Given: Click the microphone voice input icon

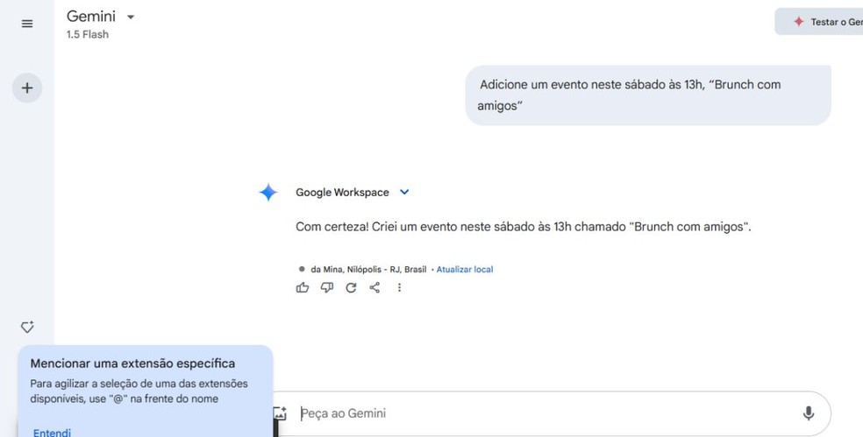Looking at the screenshot, I should [808, 413].
